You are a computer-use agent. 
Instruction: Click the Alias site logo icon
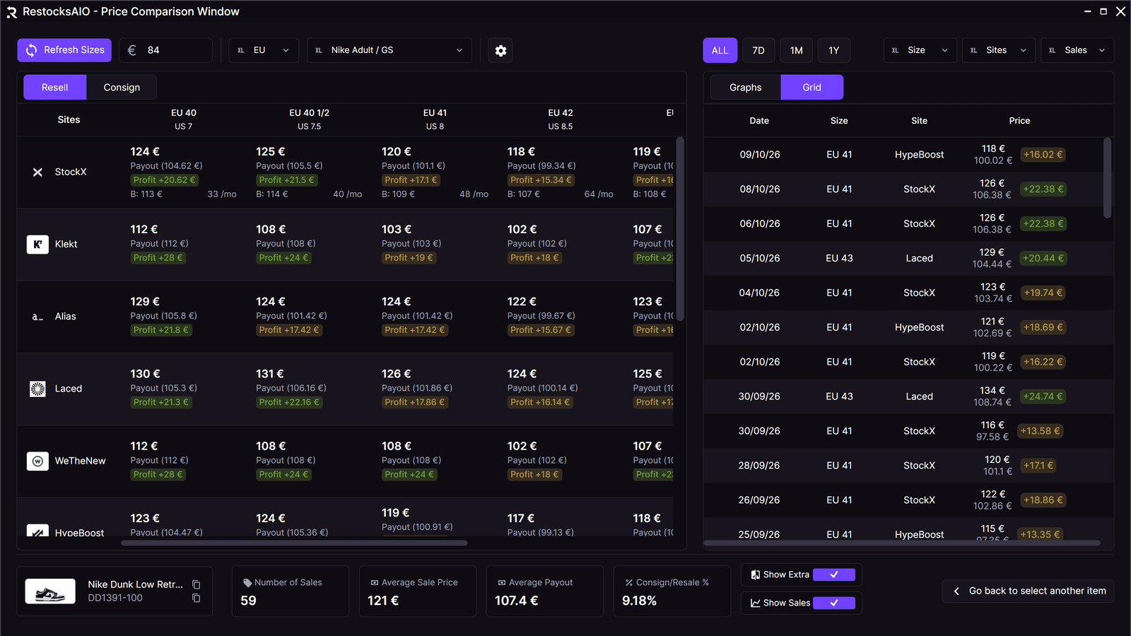point(37,317)
